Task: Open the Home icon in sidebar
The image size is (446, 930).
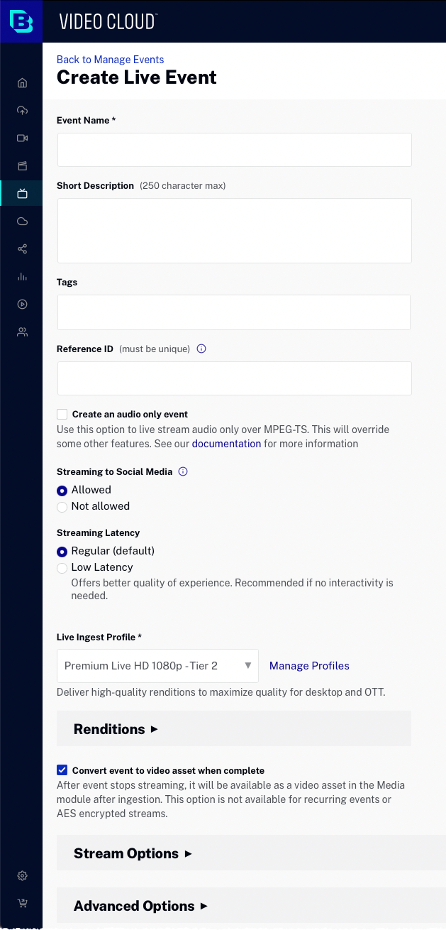Action: click(22, 83)
